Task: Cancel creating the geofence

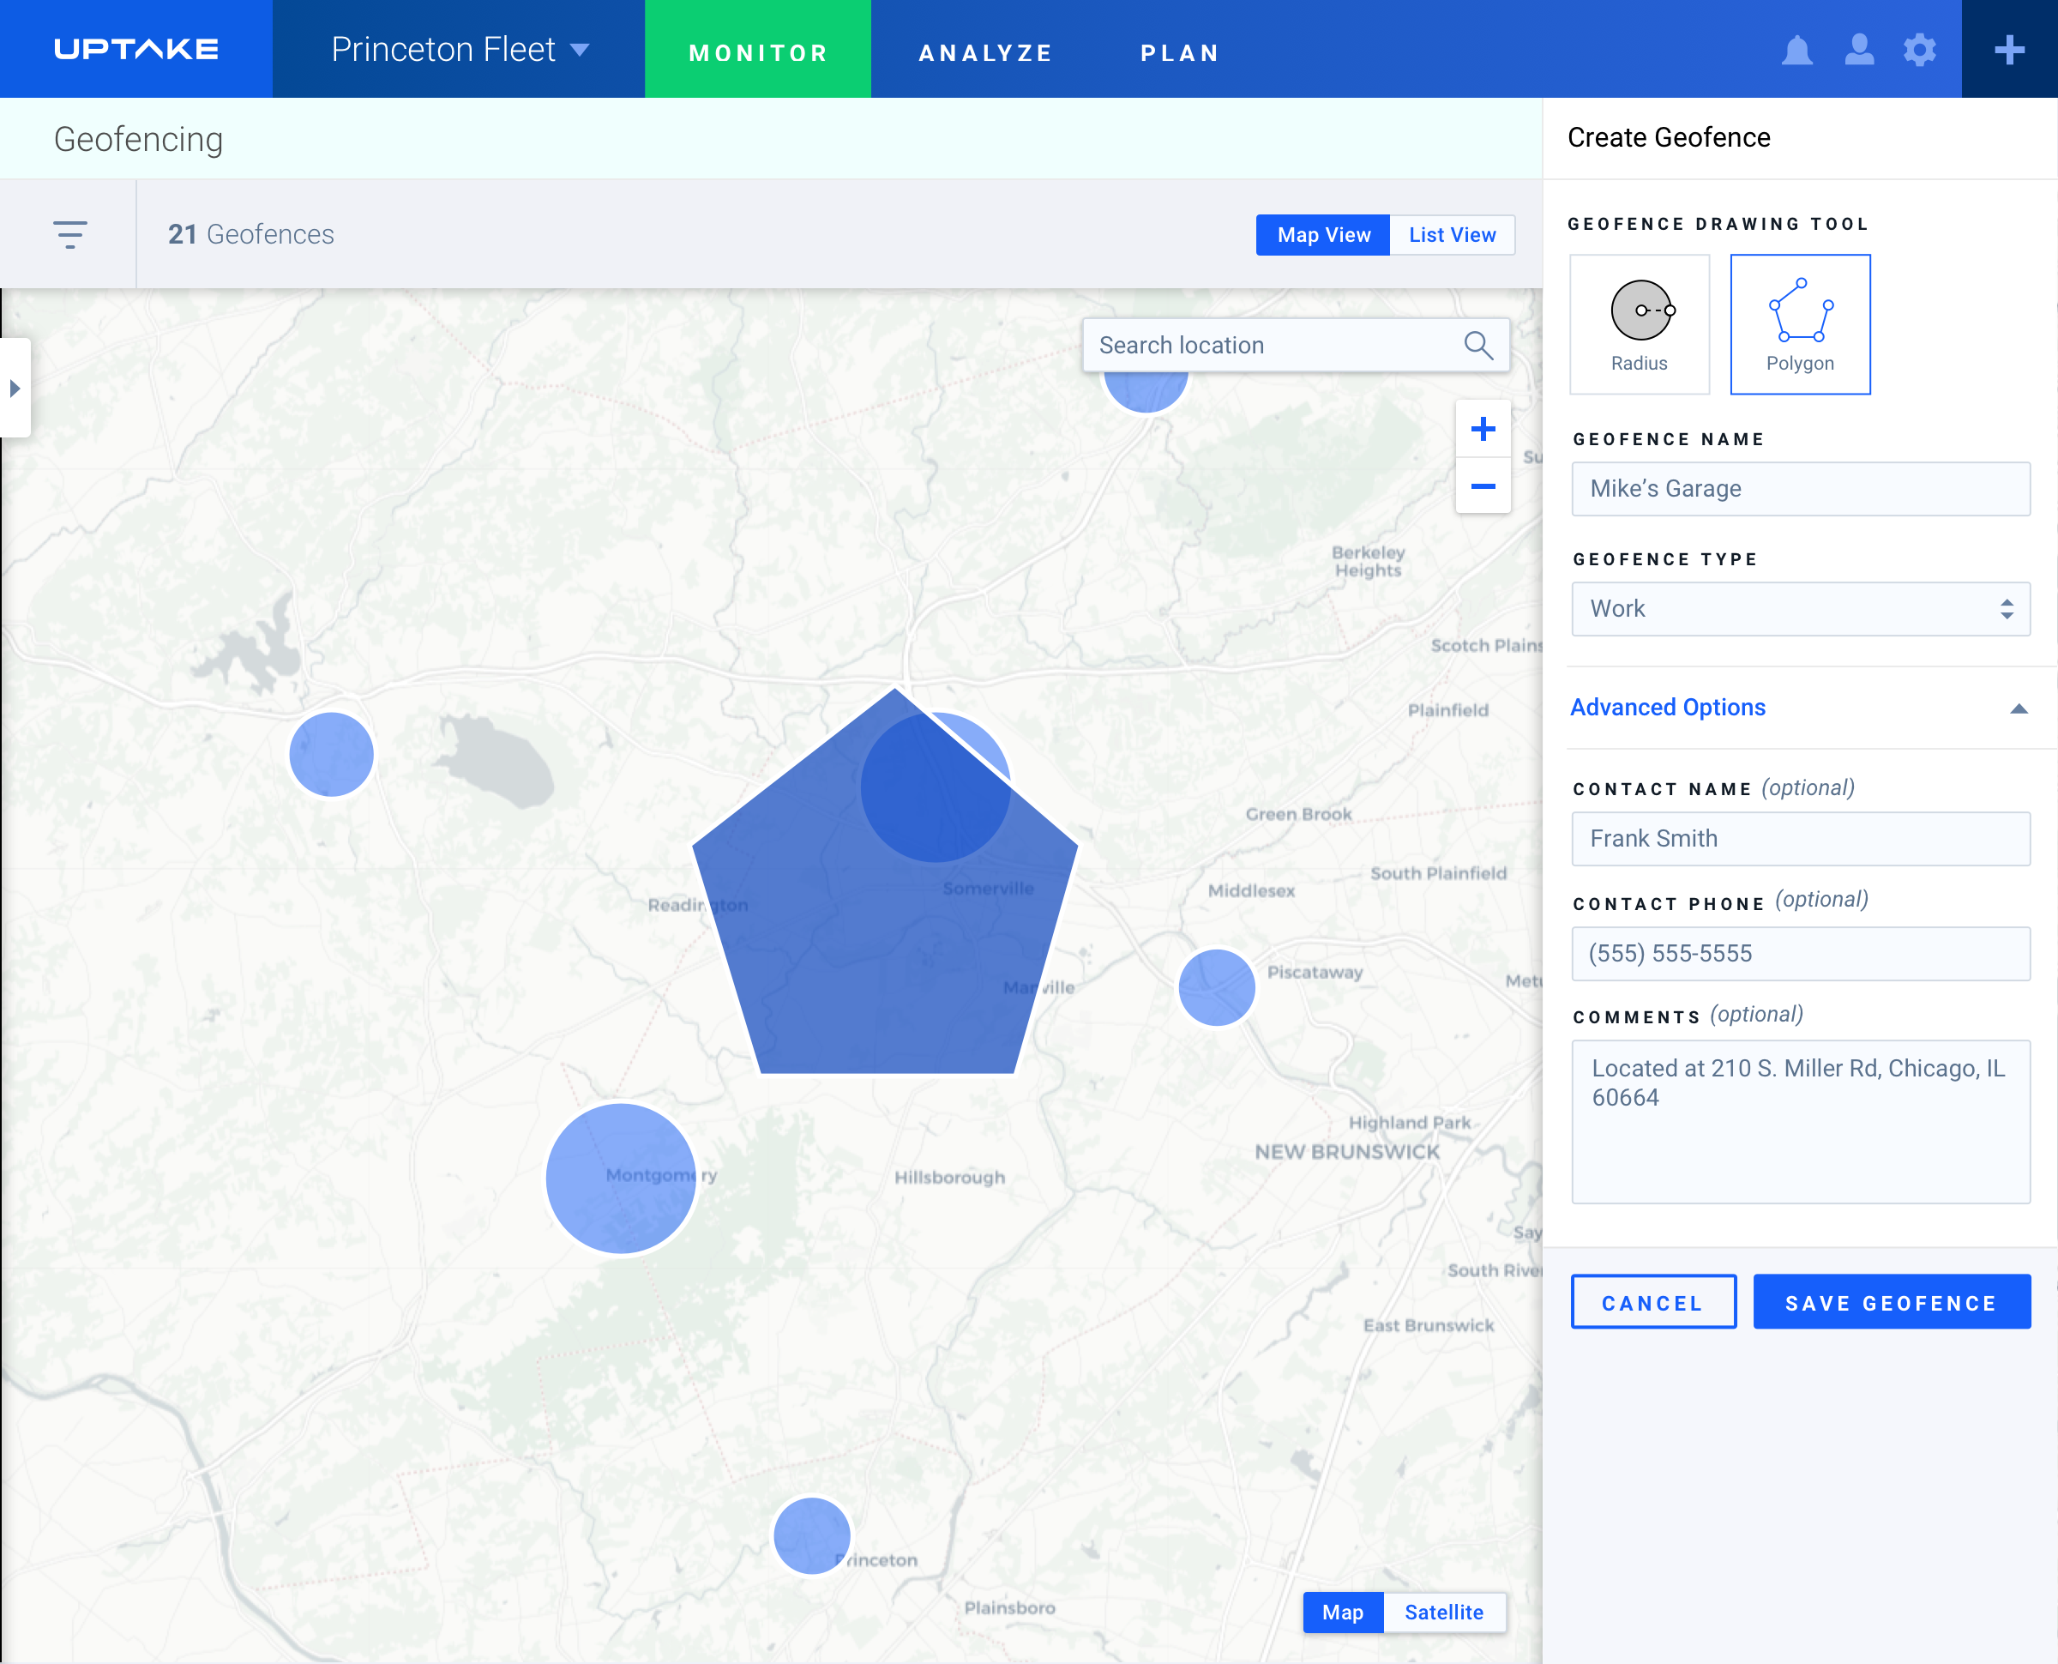Action: click(x=1652, y=1302)
